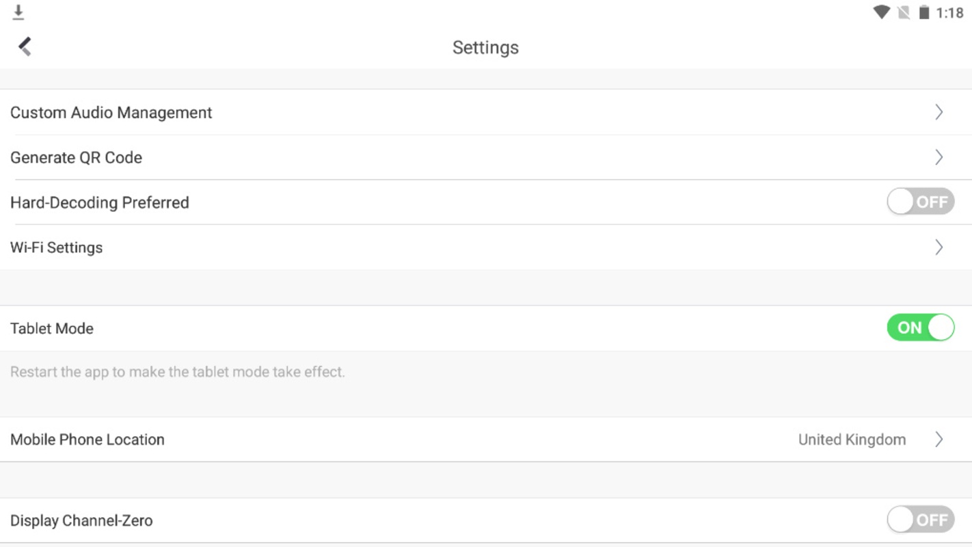Turn off the Tablet Mode switch
The height and width of the screenshot is (547, 972).
pos(921,328)
